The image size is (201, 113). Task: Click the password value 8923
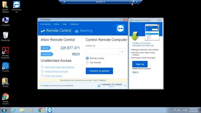tap(76, 54)
